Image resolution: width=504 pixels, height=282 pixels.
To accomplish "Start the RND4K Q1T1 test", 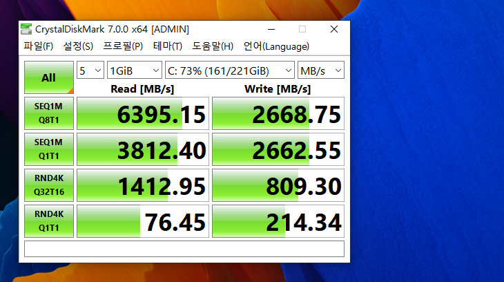I will pos(49,221).
